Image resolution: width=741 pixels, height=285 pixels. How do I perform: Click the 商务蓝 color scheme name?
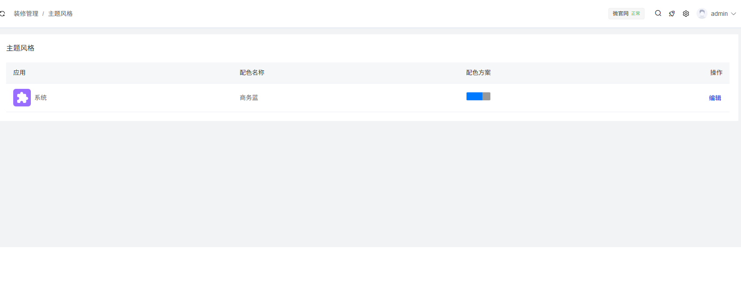(x=249, y=98)
